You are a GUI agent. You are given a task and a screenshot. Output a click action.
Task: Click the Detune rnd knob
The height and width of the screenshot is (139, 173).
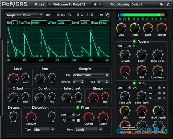(x=14, y=115)
